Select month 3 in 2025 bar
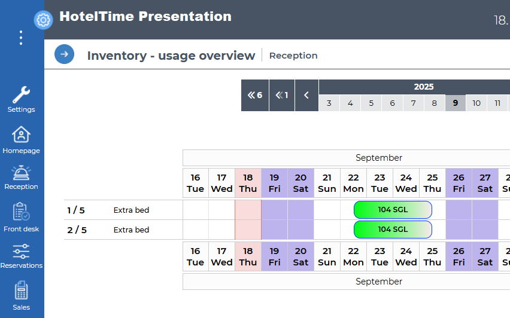This screenshot has height=318, width=510. (329, 103)
